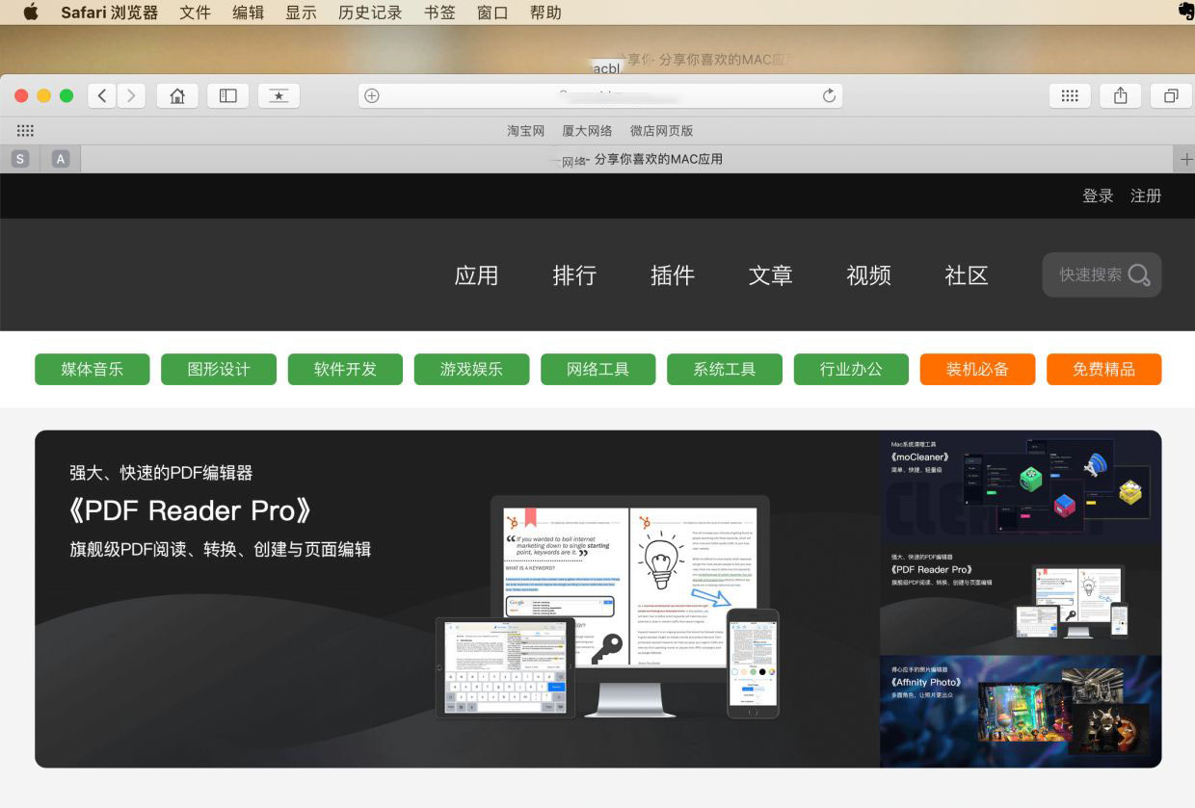Open the moCleaner side banner thumbnail

(1021, 487)
